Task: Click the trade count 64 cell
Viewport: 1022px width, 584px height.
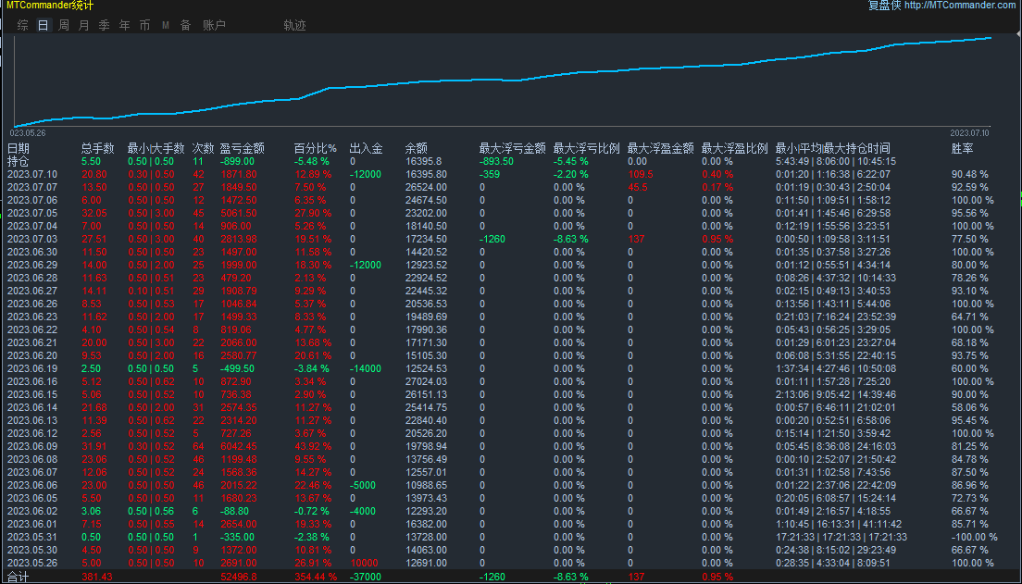Action: click(x=198, y=446)
